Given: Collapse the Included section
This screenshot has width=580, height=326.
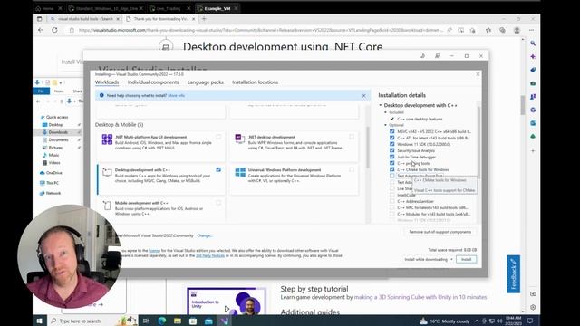Looking at the screenshot, I should click(385, 112).
